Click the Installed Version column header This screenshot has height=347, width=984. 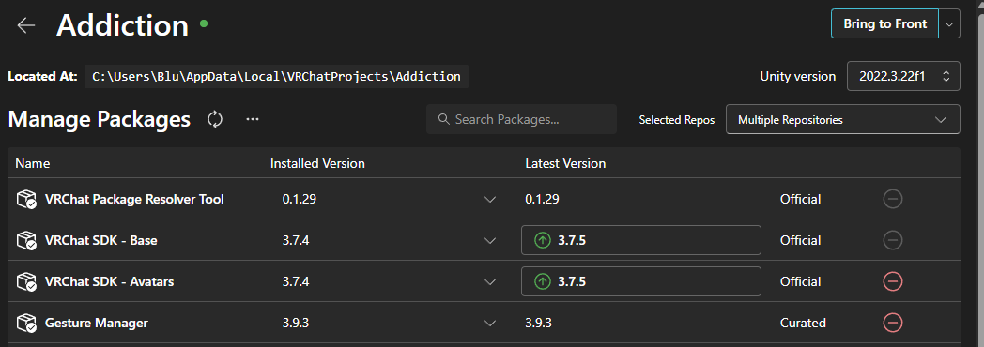pyautogui.click(x=317, y=163)
